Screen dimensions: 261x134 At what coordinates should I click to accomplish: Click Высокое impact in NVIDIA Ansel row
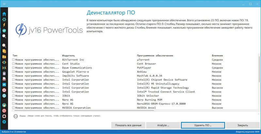[217, 108]
